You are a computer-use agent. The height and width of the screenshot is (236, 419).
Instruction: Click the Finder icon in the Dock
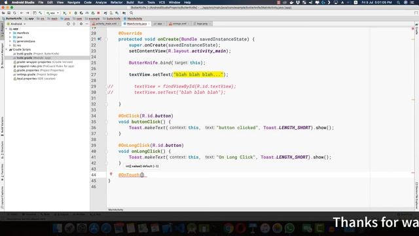coord(57,228)
